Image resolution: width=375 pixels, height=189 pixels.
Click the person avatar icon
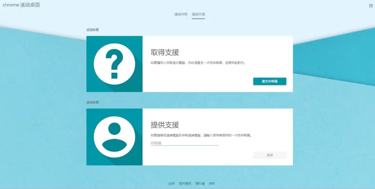click(114, 137)
